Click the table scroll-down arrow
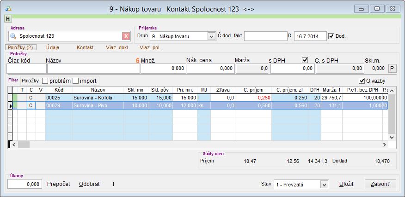The height and width of the screenshot is (197, 405). pyautogui.click(x=392, y=137)
